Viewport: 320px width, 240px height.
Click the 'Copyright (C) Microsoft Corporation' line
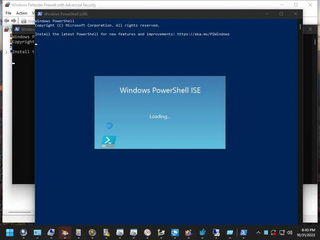point(97,25)
